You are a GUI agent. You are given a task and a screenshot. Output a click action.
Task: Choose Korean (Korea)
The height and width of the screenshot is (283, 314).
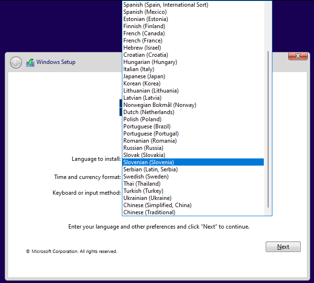193,84
